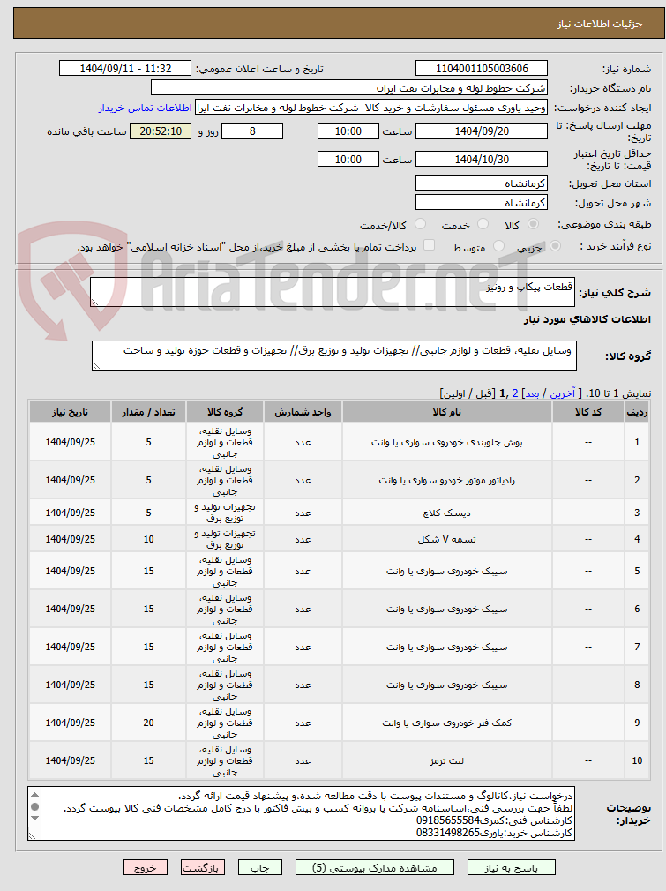The width and height of the screenshot is (666, 891).
Task: Click the response deadline date 1404/09/20 field
Action: 482,131
